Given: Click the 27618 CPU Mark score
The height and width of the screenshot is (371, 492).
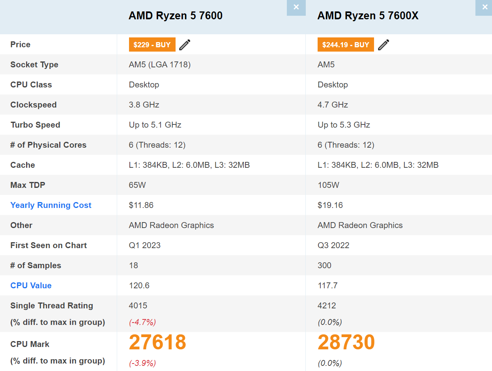Looking at the screenshot, I should 157,342.
